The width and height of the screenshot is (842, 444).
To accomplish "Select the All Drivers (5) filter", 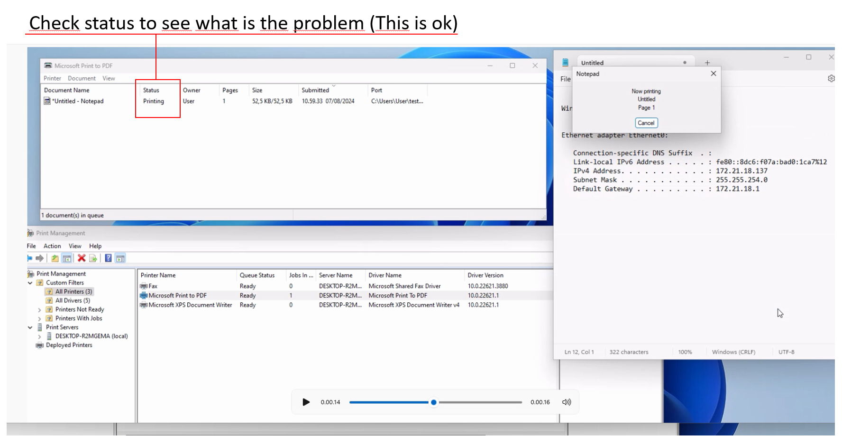I will click(73, 300).
